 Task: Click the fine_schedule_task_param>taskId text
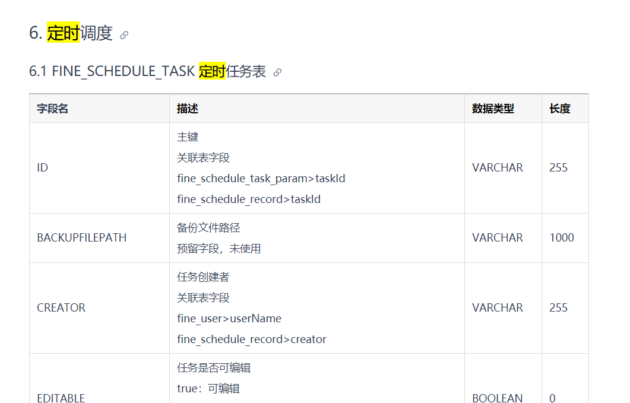point(261,179)
